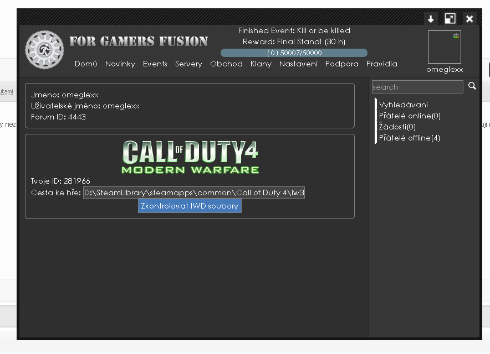Viewport: 490px width, 354px height.
Task: Click the Zkontrolovat IWD soubory button
Action: (190, 206)
